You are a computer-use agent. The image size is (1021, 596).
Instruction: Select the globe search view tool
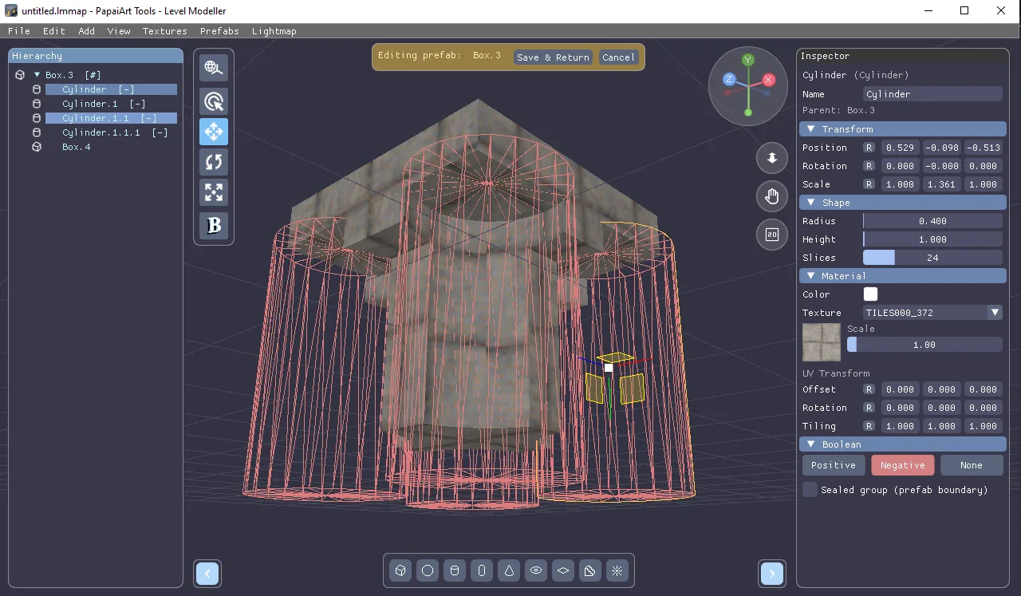pos(213,69)
